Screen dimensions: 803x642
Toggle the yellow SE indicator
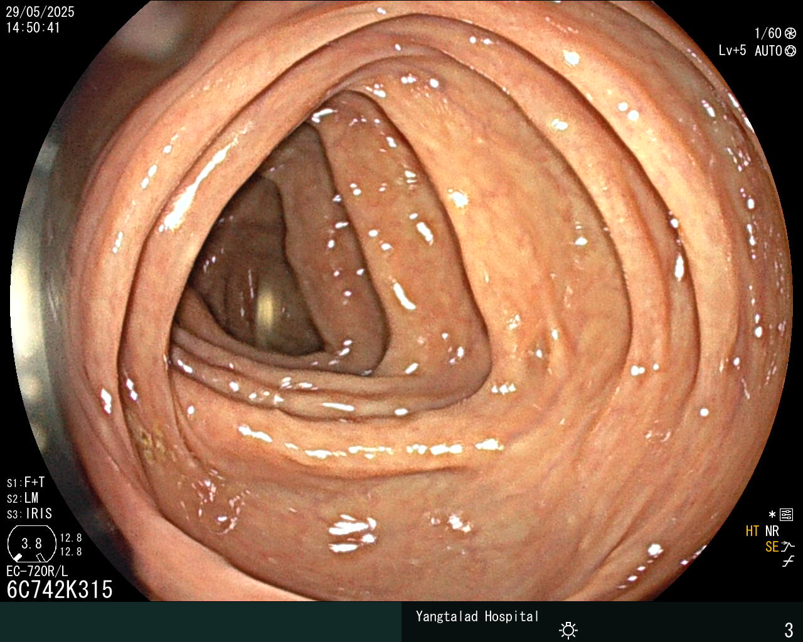coord(772,547)
